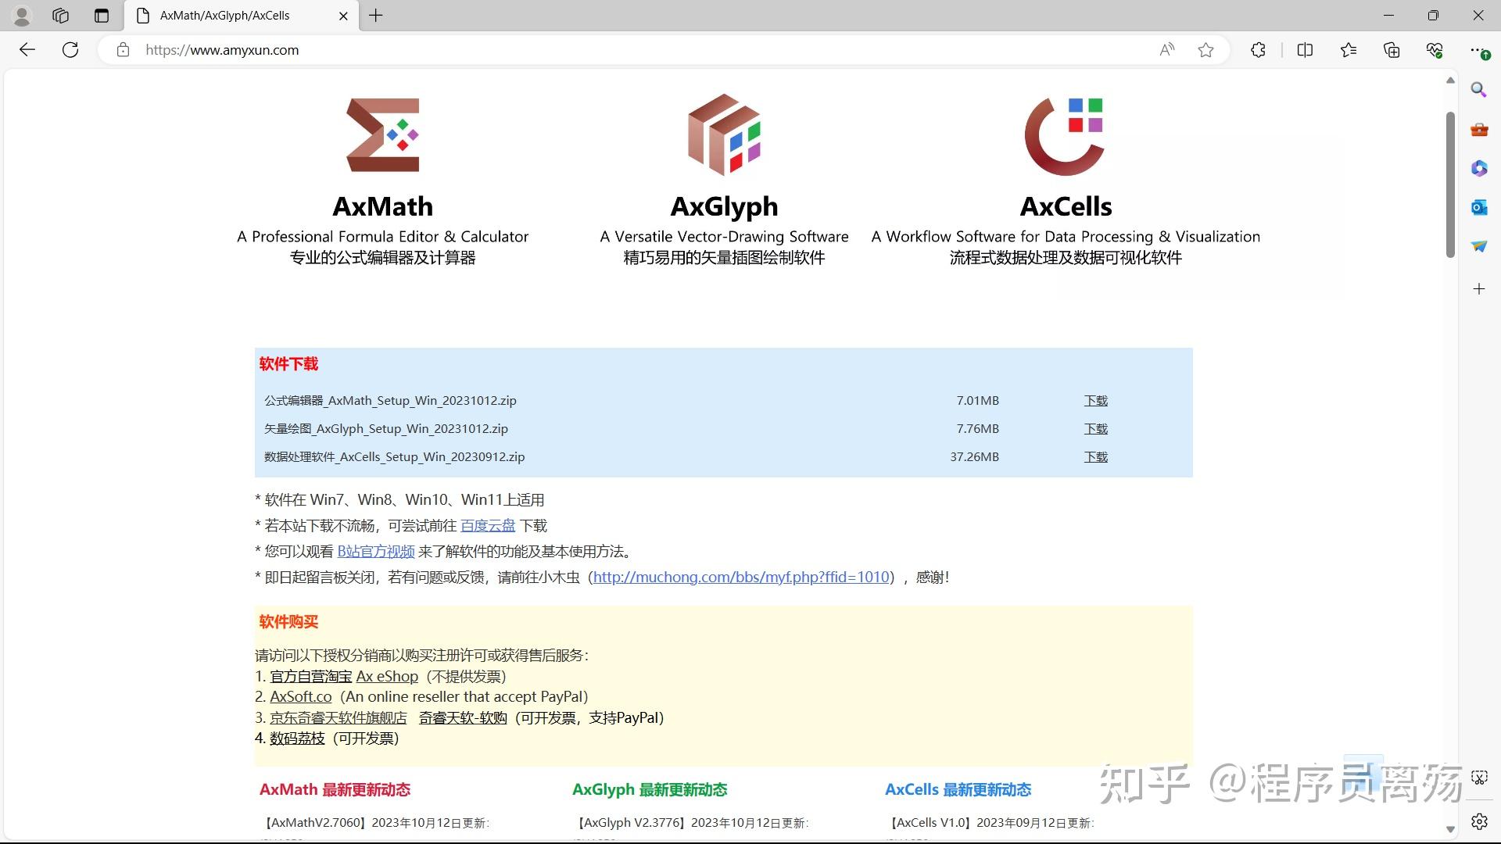Click the 下载 link for AxCells zip
The image size is (1501, 844).
[1095, 456]
